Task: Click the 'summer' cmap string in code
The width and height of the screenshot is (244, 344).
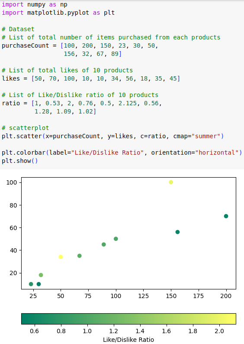Action: click(x=206, y=136)
